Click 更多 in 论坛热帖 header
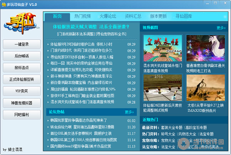Viewport: 231px width, 155px height. click(129, 112)
